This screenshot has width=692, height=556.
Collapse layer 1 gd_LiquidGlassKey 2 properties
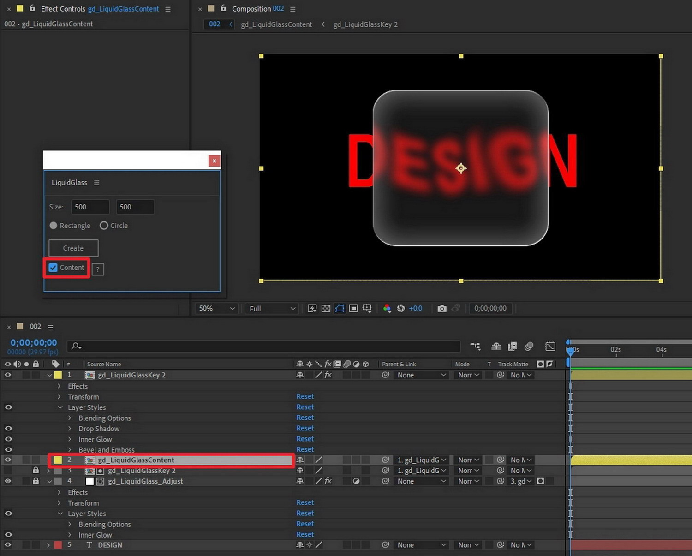click(49, 375)
